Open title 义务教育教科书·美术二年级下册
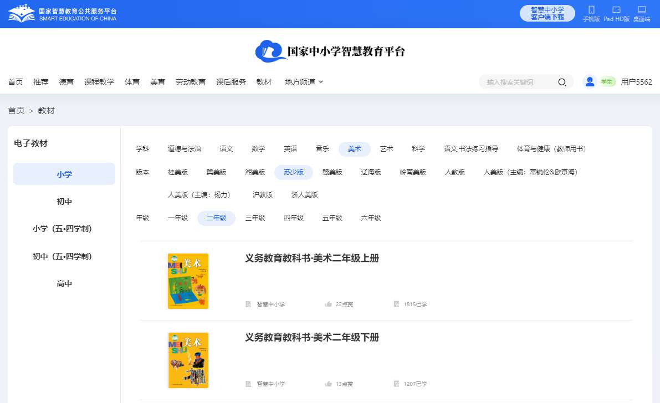The height and width of the screenshot is (403, 660). click(312, 337)
